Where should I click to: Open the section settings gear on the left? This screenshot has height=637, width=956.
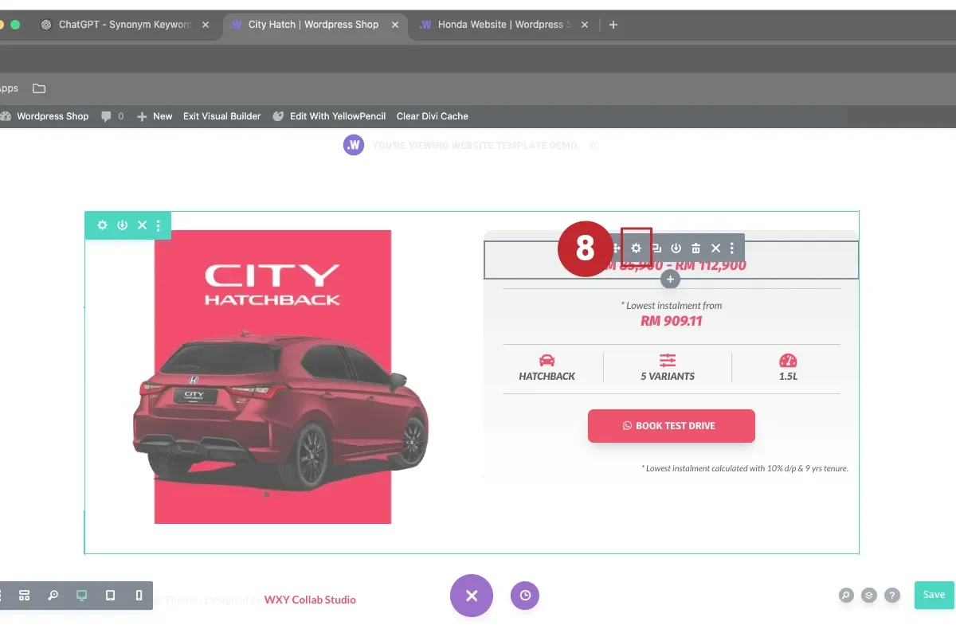[102, 225]
